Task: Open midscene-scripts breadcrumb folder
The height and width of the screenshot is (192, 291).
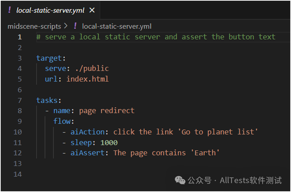Action: [34, 26]
